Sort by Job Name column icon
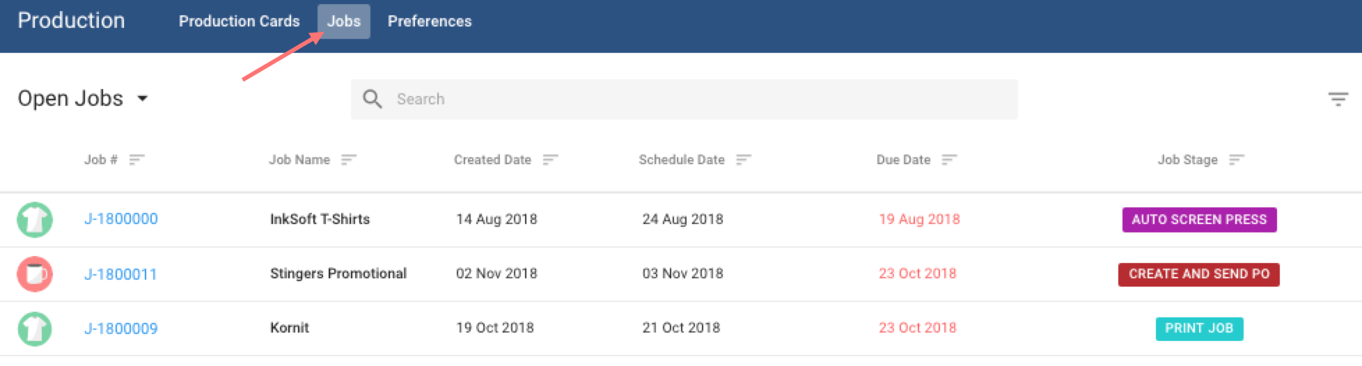The width and height of the screenshot is (1362, 366). pos(349,160)
